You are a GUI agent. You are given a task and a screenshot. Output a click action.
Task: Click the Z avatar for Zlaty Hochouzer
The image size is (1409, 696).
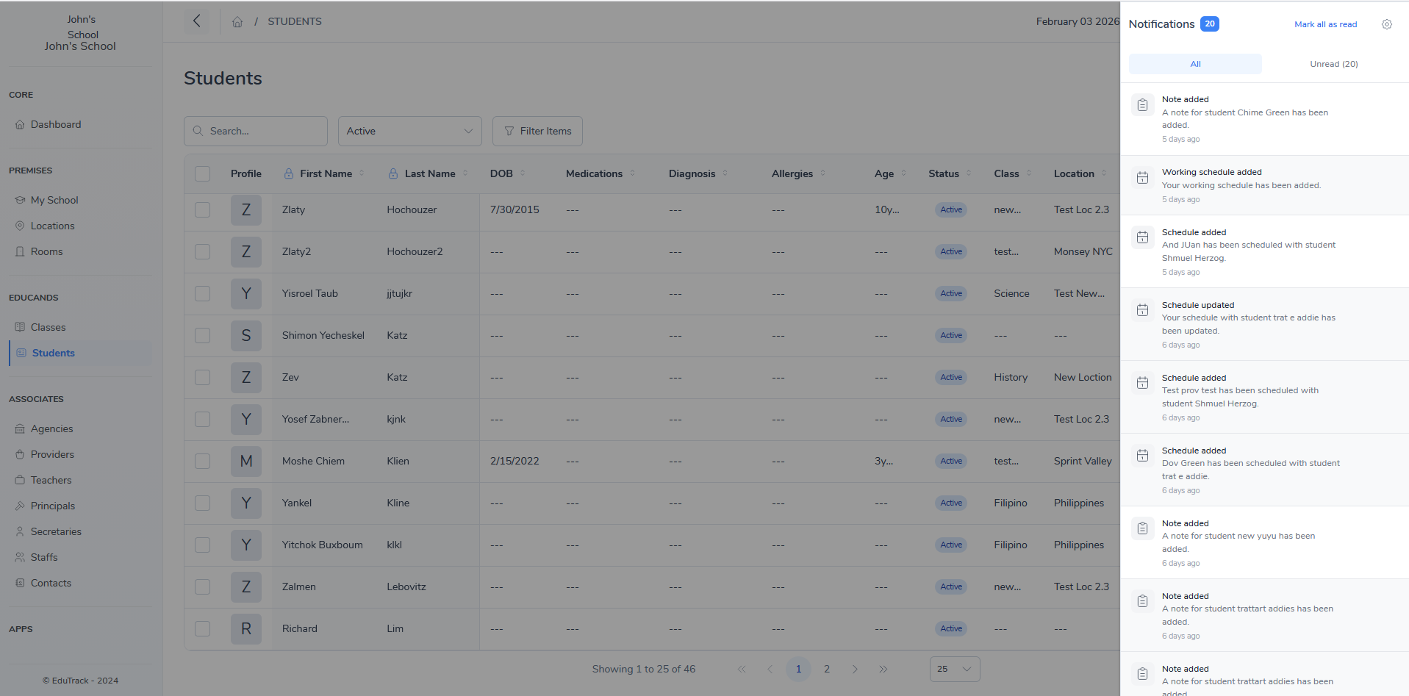pyautogui.click(x=245, y=210)
